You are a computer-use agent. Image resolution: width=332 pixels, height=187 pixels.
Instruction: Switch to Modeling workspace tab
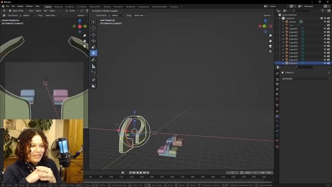coord(58,7)
